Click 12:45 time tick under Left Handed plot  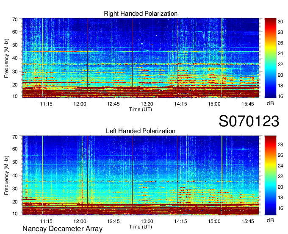click(x=114, y=221)
